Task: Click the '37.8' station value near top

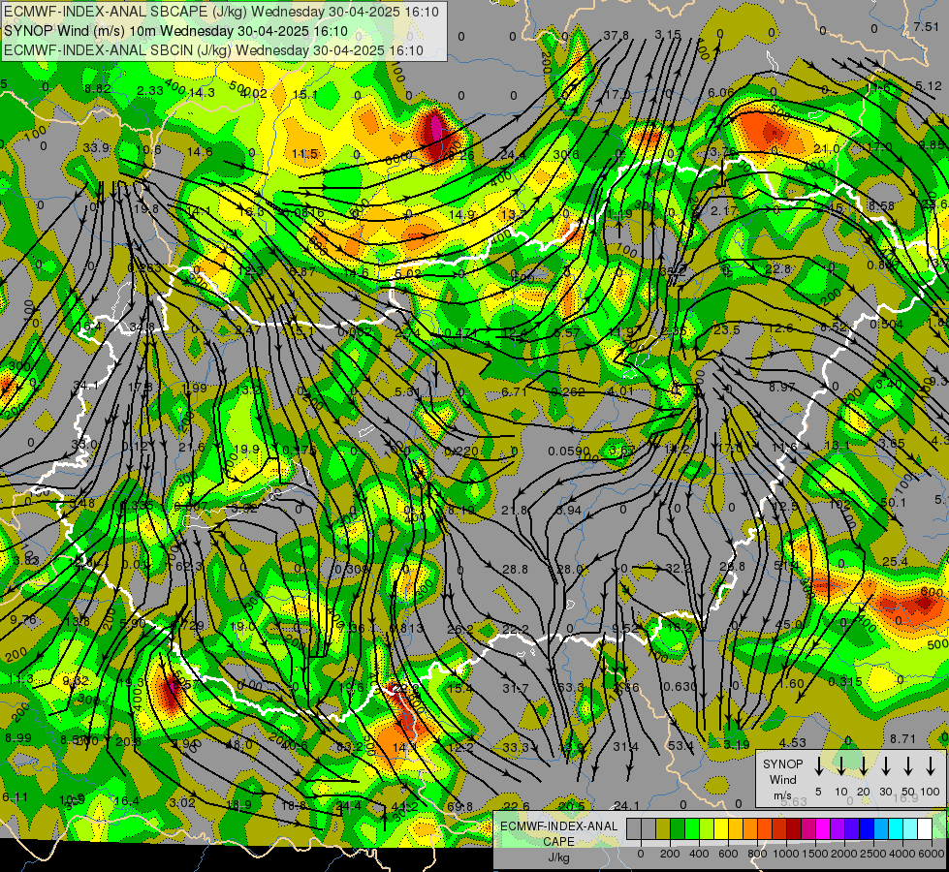Action: (616, 36)
